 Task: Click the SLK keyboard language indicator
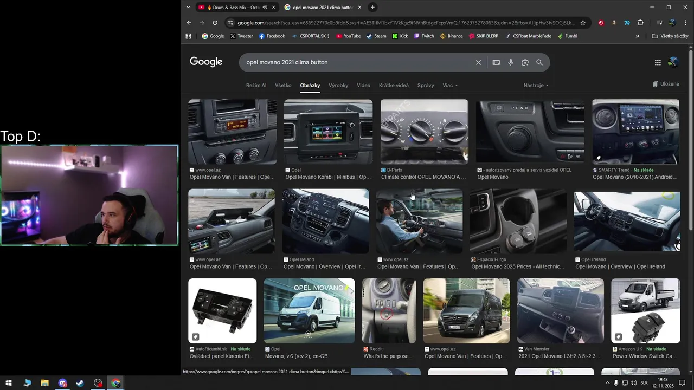[x=644, y=383]
